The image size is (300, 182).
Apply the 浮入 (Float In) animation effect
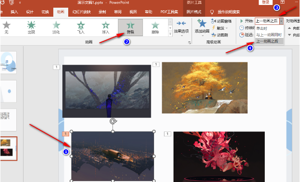tap(105, 28)
